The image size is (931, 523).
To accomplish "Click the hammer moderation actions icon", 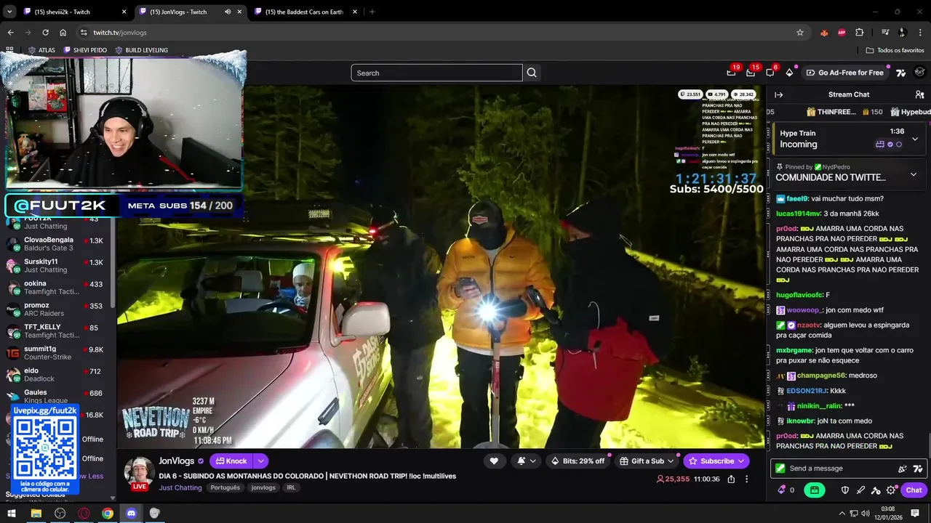I will [x=876, y=490].
